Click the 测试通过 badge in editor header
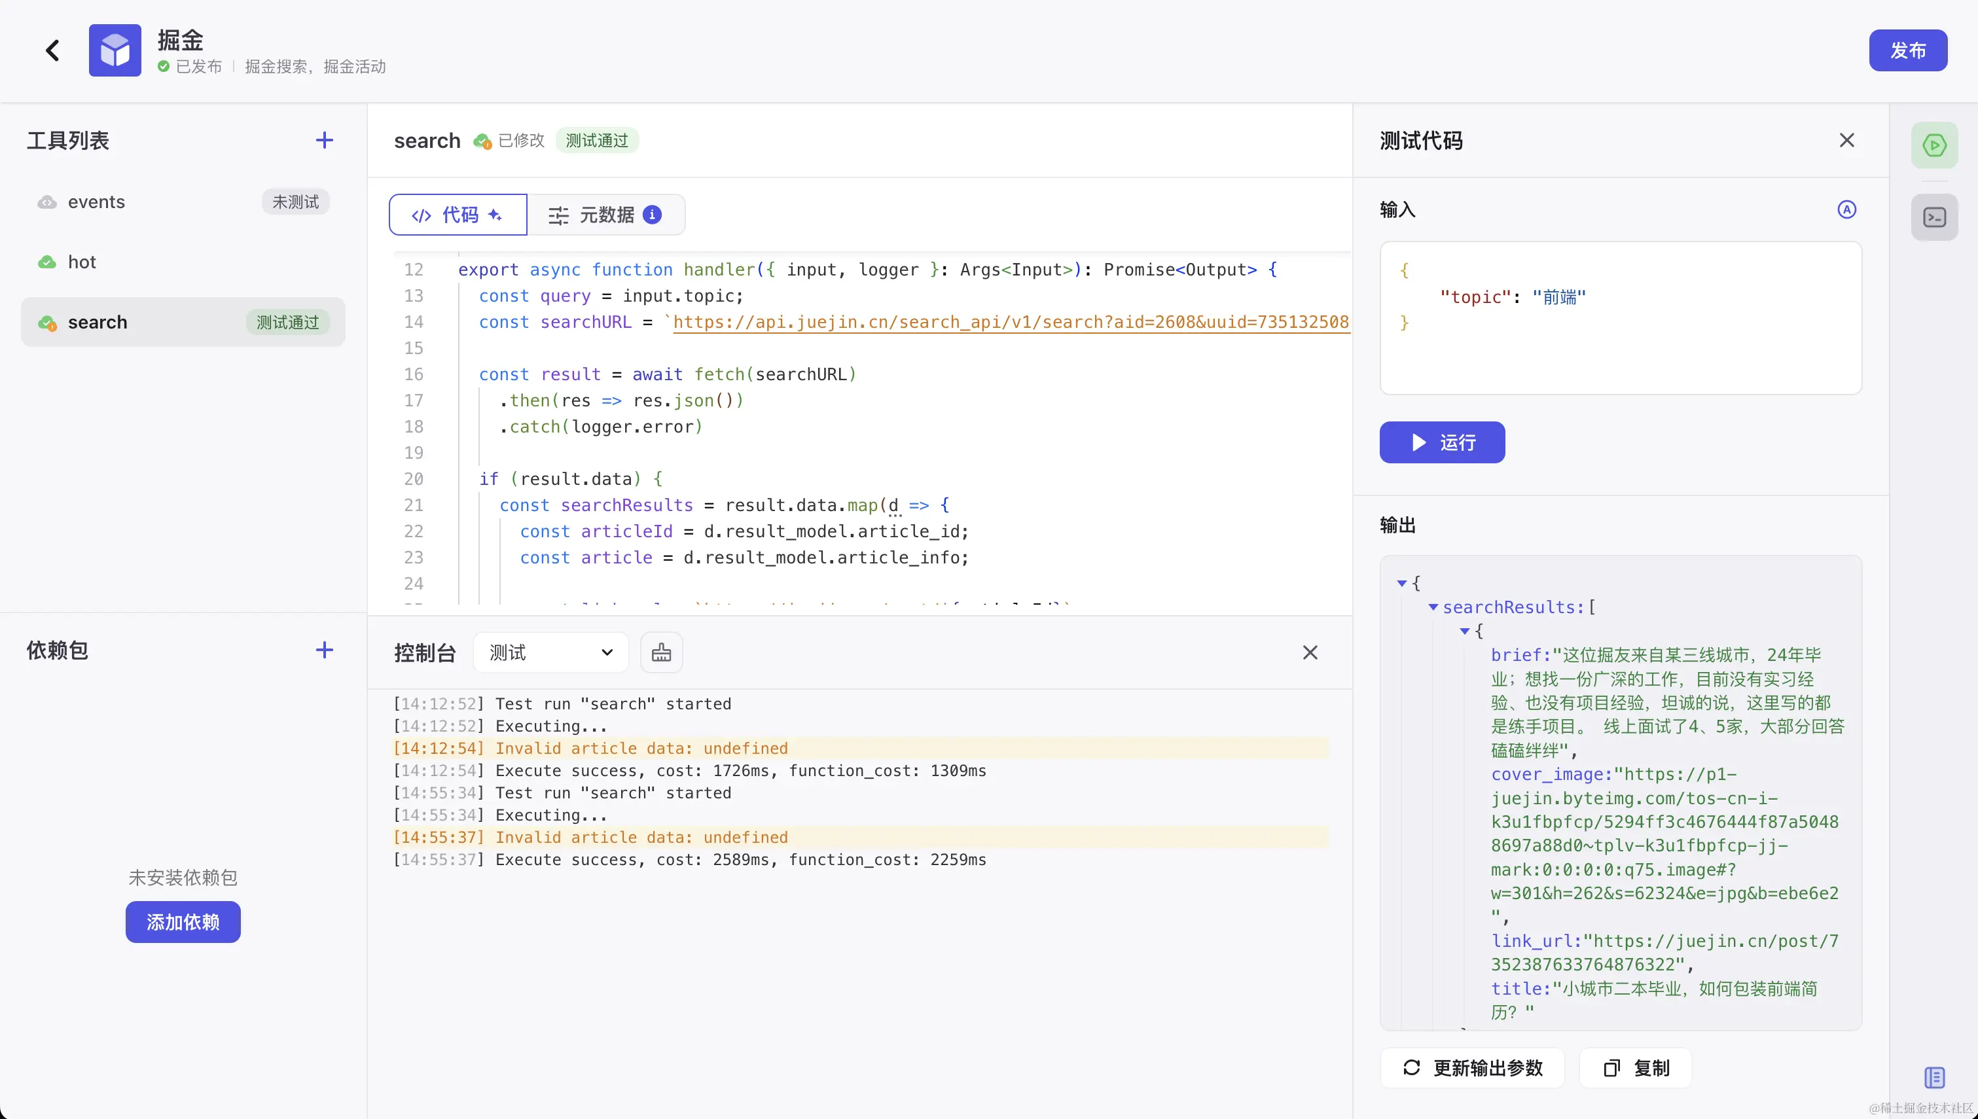The image size is (1978, 1119). (x=597, y=141)
